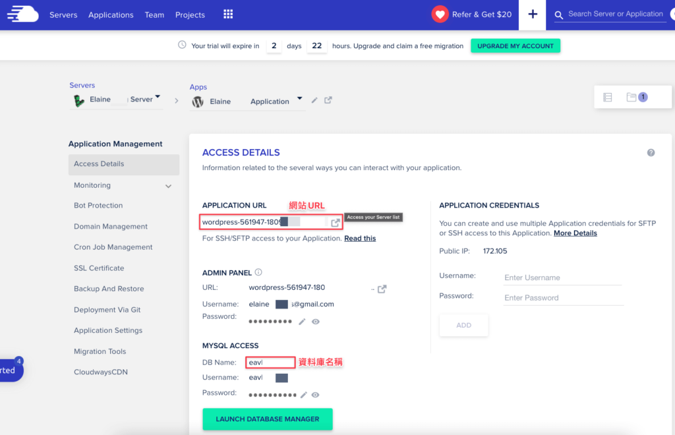Click the Apps breadcrumb link
Screen dimensions: 675x435
[198, 87]
